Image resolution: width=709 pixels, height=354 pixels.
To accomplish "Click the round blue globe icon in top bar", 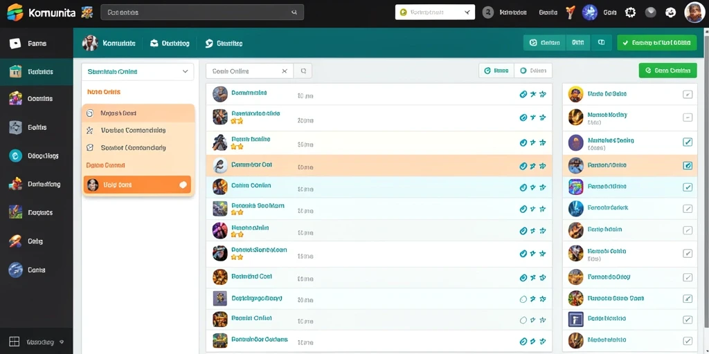I will pyautogui.click(x=590, y=12).
